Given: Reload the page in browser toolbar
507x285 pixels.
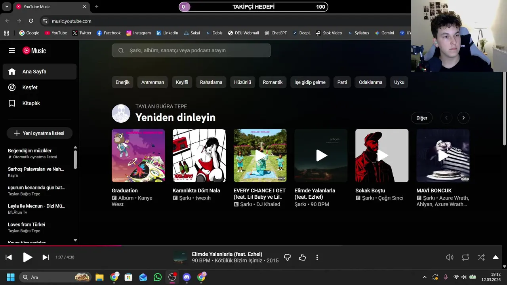Looking at the screenshot, I should point(31,21).
